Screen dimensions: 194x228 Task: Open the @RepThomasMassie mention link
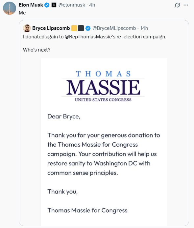tap(90, 37)
